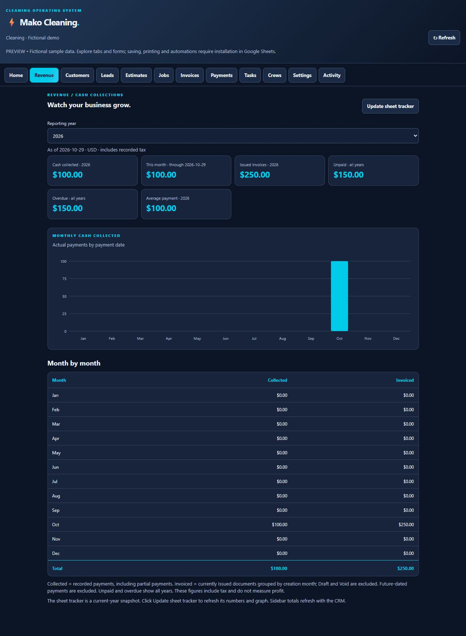Select the Cash collected 2026 card
The image size is (466, 636).
tap(92, 171)
